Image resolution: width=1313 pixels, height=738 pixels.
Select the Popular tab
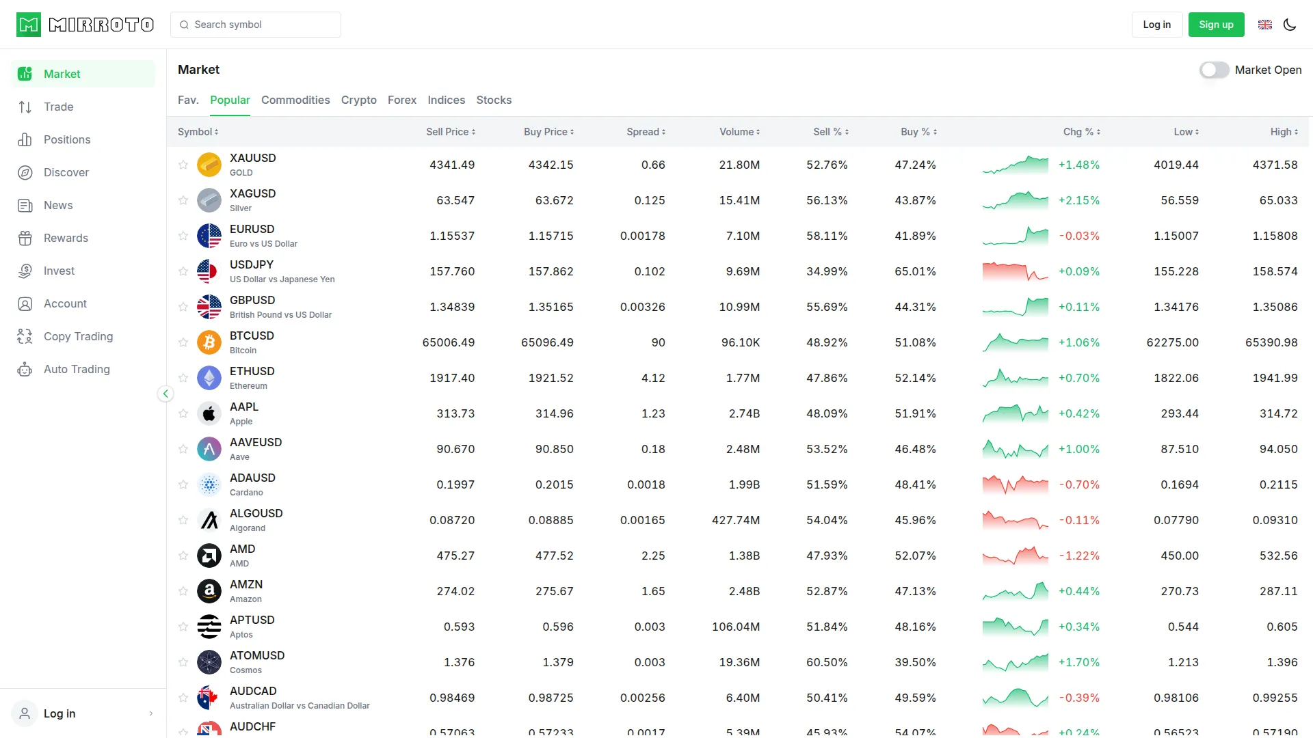(x=230, y=100)
